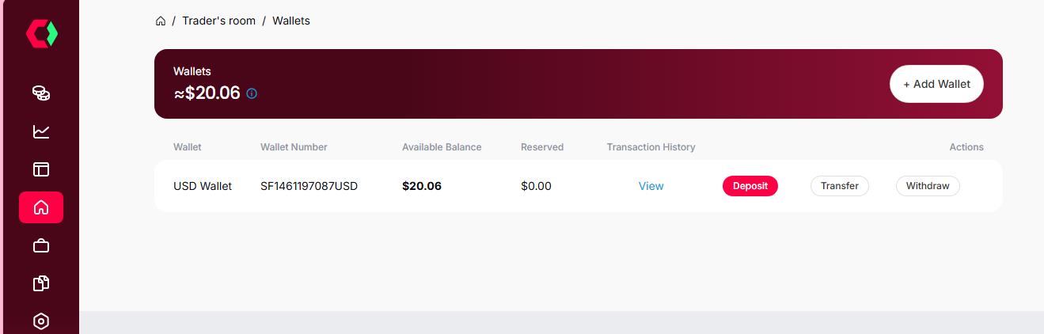Click Withdraw for USD Wallet
Viewport: 1044px width, 334px height.
pos(927,186)
